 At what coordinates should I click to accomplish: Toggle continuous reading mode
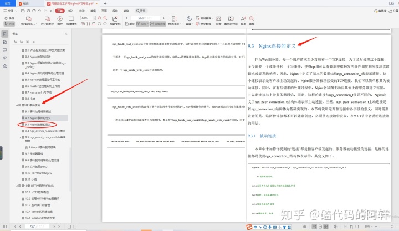158,24
